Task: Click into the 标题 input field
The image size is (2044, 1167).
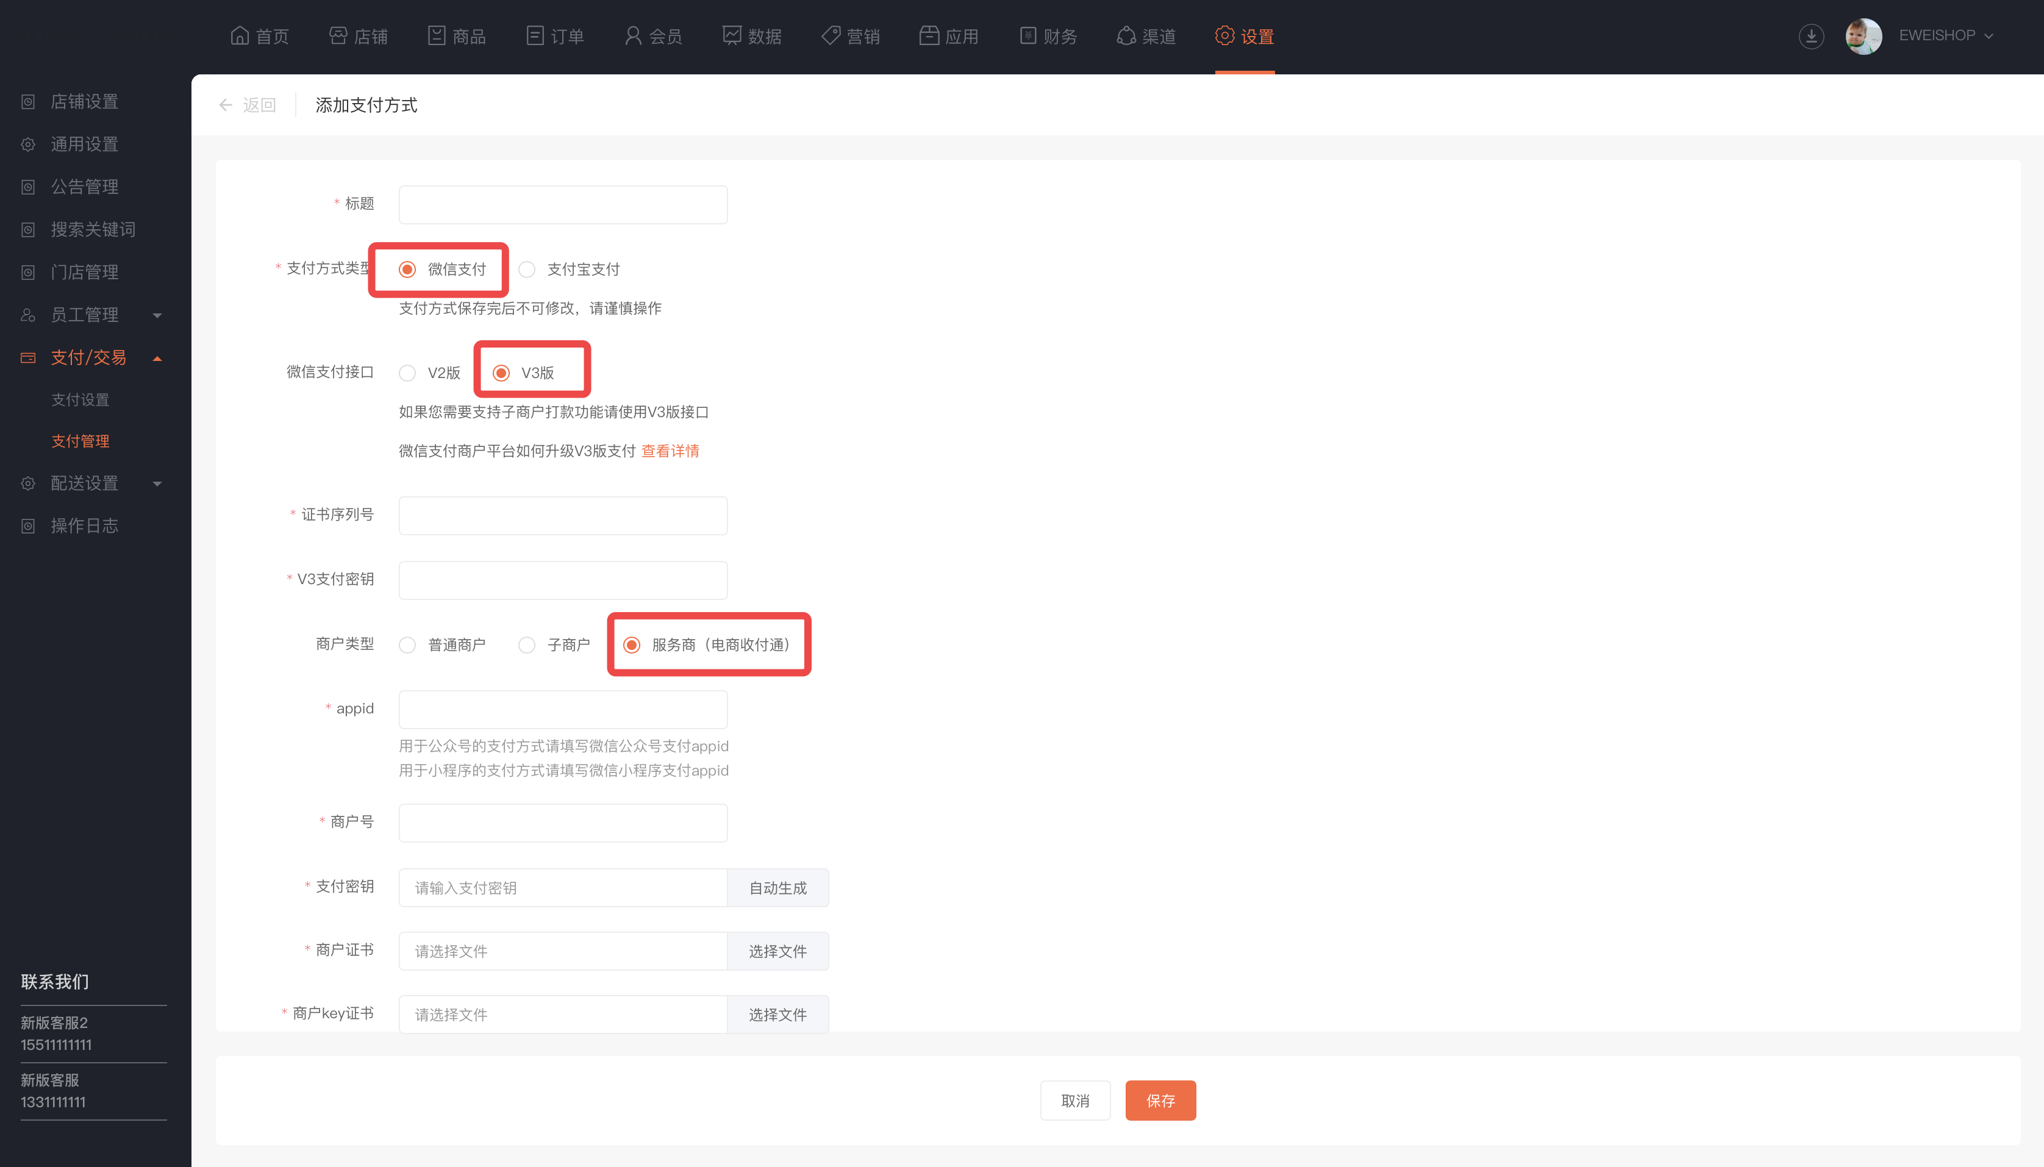Action: (563, 205)
